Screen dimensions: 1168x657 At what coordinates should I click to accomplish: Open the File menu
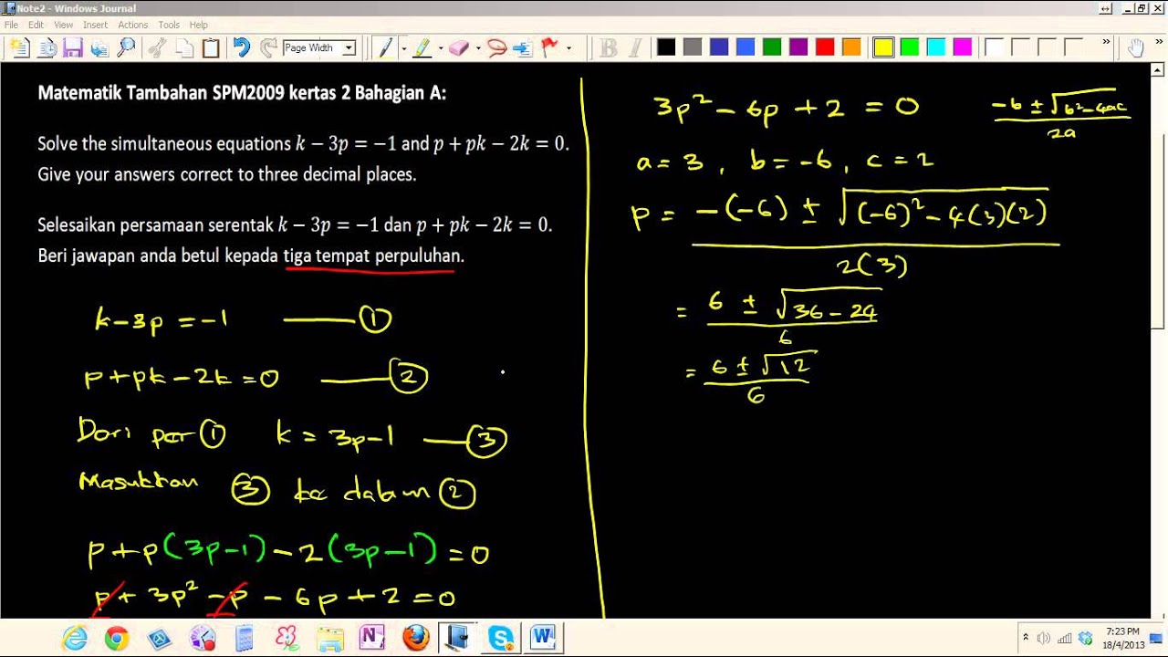coord(11,25)
